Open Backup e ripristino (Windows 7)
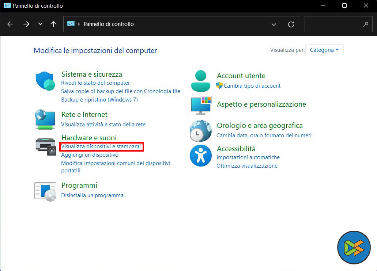Image resolution: width=377 pixels, height=271 pixels. point(99,100)
